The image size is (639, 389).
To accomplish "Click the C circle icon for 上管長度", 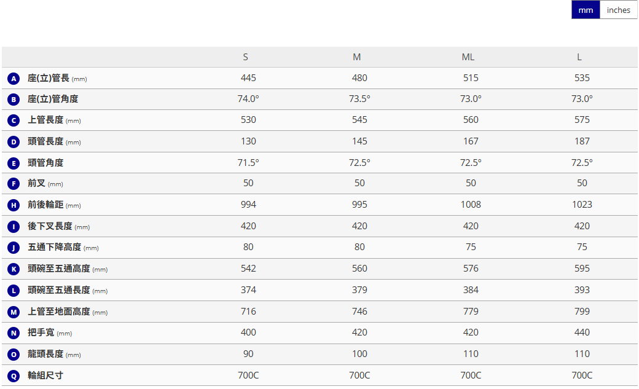I will tap(14, 120).
